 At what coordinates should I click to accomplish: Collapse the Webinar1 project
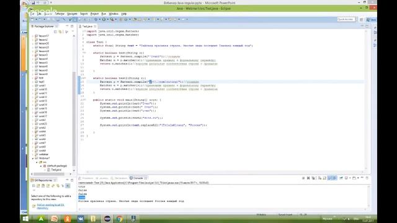[33, 159]
